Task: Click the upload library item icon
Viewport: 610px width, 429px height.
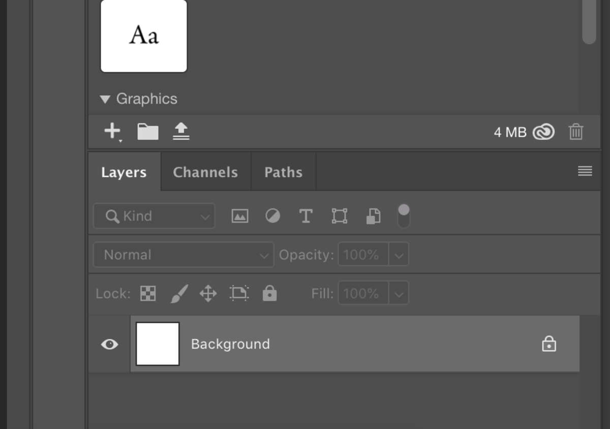Action: point(181,131)
